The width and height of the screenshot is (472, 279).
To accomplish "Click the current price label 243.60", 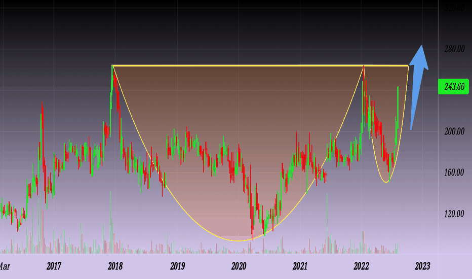I will point(453,87).
